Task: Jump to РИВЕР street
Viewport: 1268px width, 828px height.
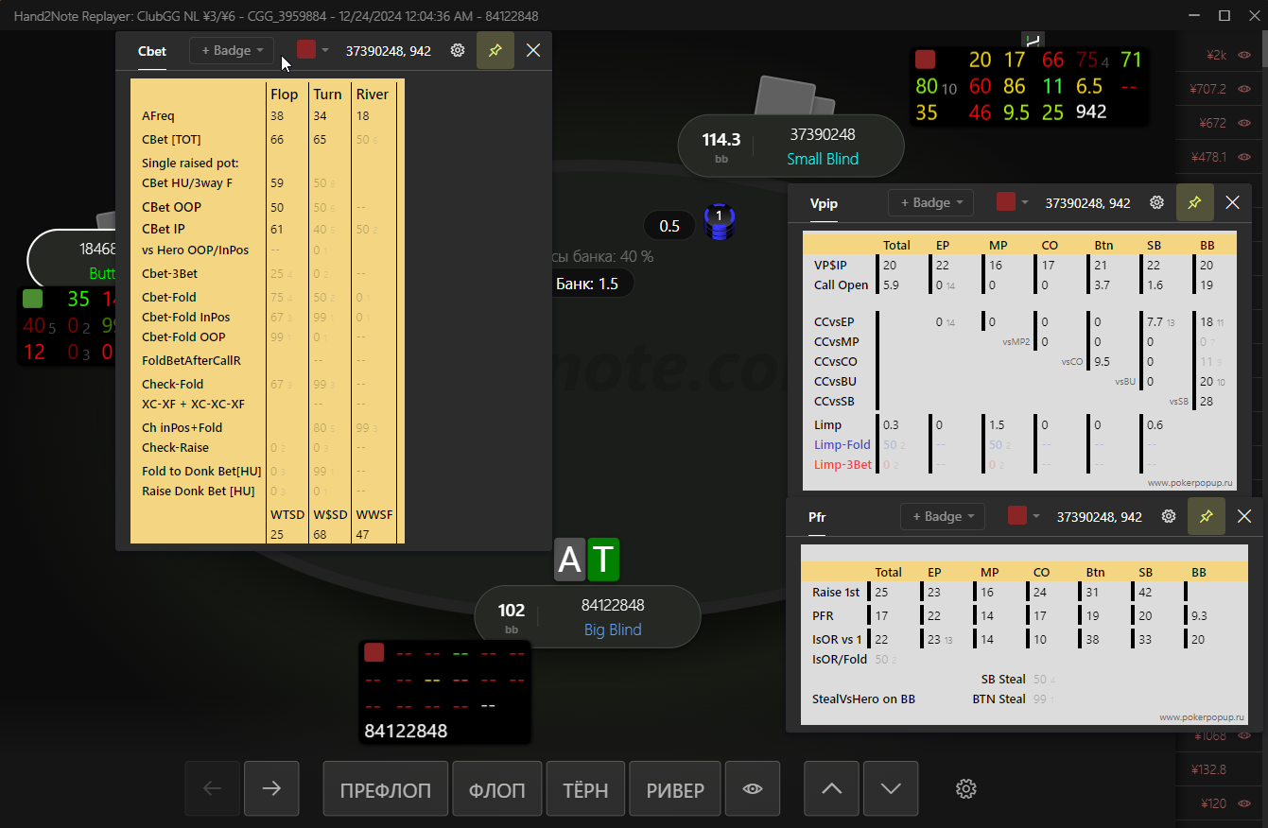Action: [675, 788]
